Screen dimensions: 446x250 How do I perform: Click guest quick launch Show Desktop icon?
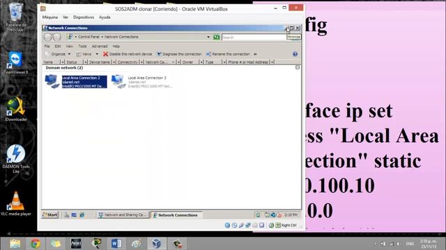coord(74,215)
